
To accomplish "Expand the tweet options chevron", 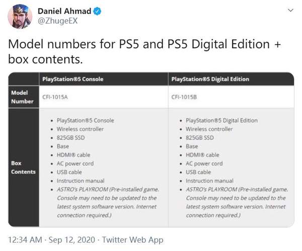I will point(290,10).
